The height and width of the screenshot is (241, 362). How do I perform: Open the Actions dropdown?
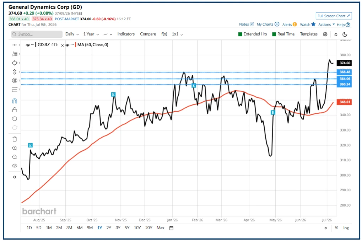click(x=326, y=25)
